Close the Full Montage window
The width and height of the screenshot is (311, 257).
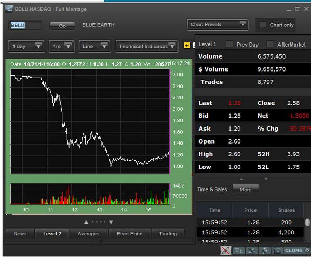[307, 9]
